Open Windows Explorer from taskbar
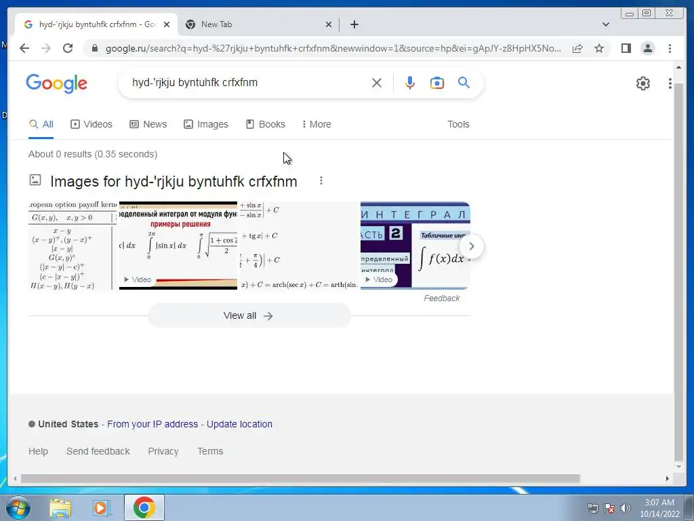Viewport: 694px width, 521px height. (60, 507)
